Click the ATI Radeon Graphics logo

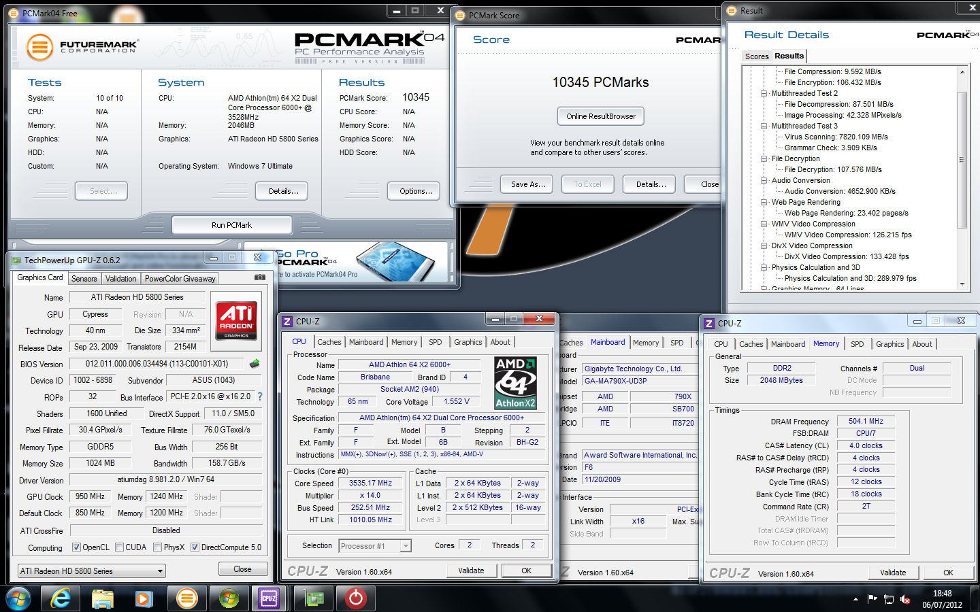pyautogui.click(x=236, y=320)
